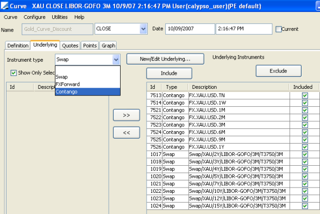Uncheck Included for FX.XAU.USD.2M
320x214 pixels.
pos(305,118)
